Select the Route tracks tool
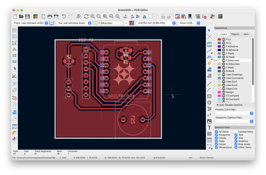 tap(209, 51)
